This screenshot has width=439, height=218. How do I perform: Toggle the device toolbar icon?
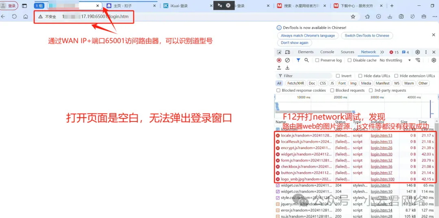click(x=288, y=52)
